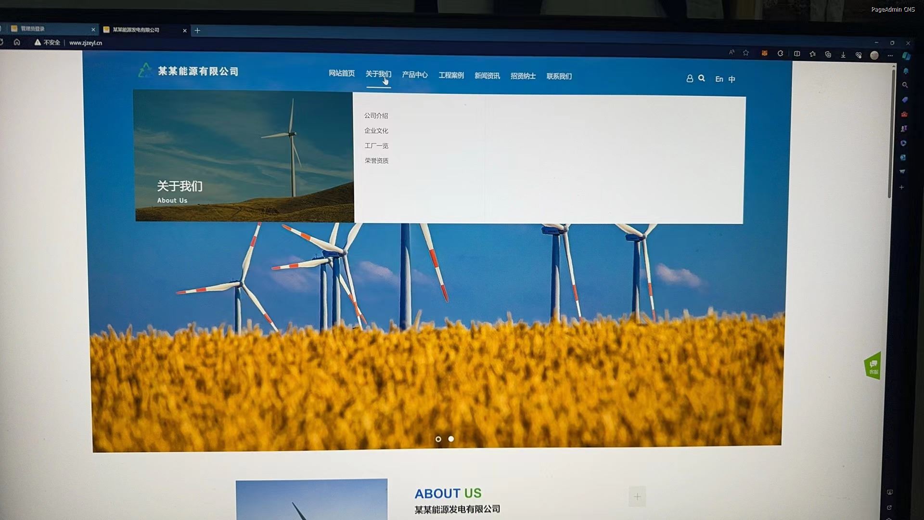
Task: Click the browser refresh button
Action: tap(1, 42)
